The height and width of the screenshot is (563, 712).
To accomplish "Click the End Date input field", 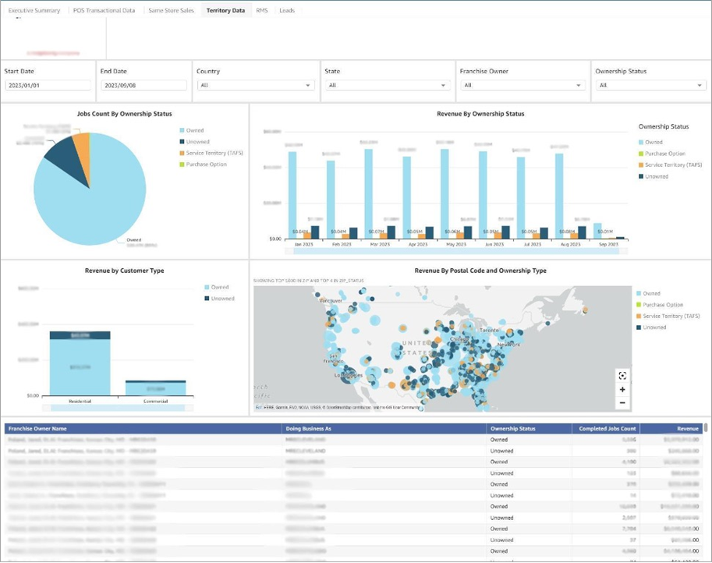I will [x=143, y=85].
